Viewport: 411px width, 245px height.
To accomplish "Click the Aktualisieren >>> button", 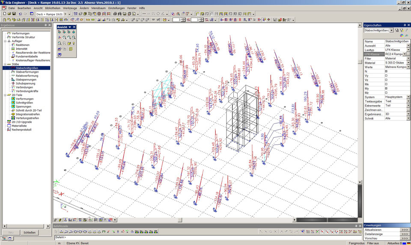I will coord(405,230).
